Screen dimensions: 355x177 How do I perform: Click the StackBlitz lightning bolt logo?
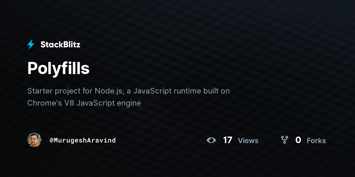tap(31, 45)
